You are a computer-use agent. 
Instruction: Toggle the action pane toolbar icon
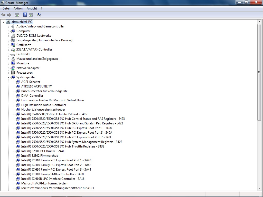31,15
